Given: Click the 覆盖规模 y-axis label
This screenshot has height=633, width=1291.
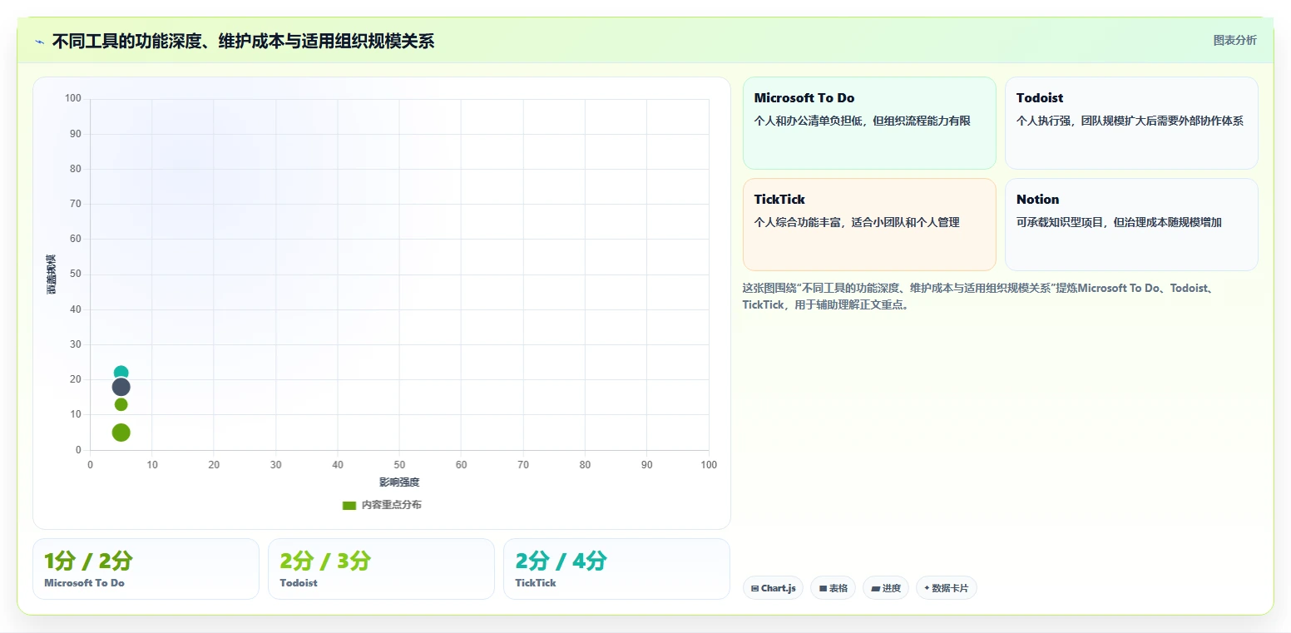Looking at the screenshot, I should point(52,274).
